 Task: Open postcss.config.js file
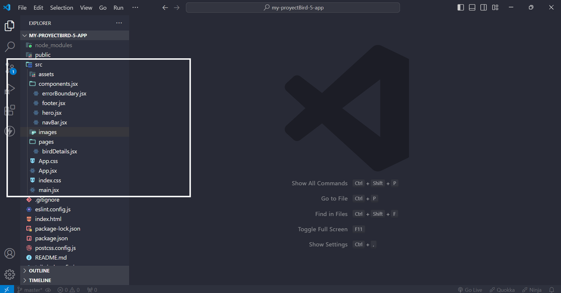75,247
